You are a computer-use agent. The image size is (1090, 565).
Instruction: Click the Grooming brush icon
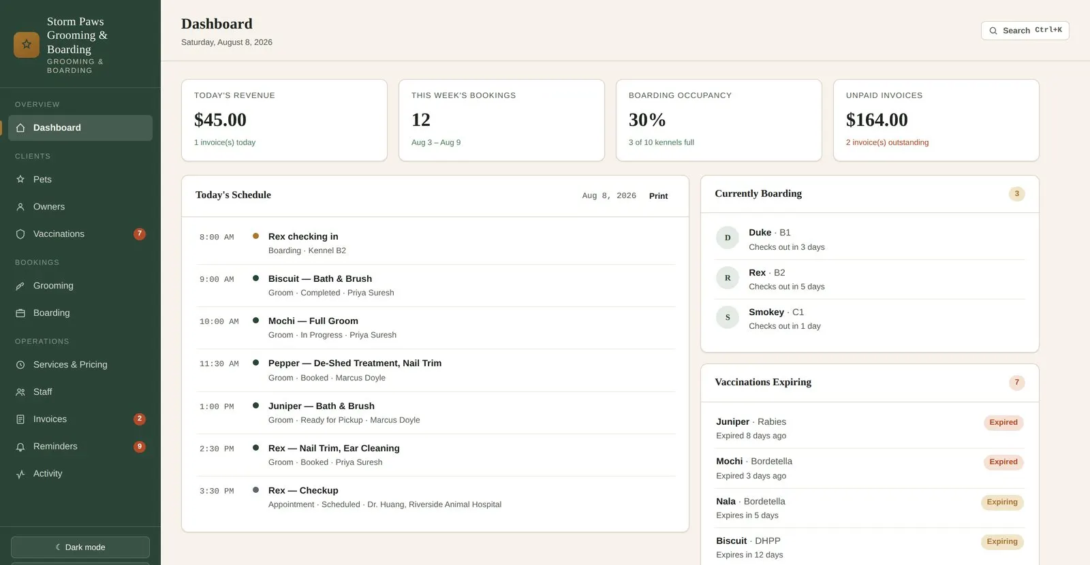(x=20, y=286)
